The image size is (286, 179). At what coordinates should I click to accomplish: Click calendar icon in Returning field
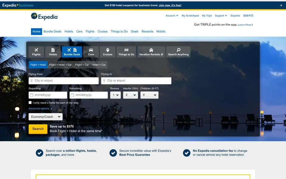point(72,95)
